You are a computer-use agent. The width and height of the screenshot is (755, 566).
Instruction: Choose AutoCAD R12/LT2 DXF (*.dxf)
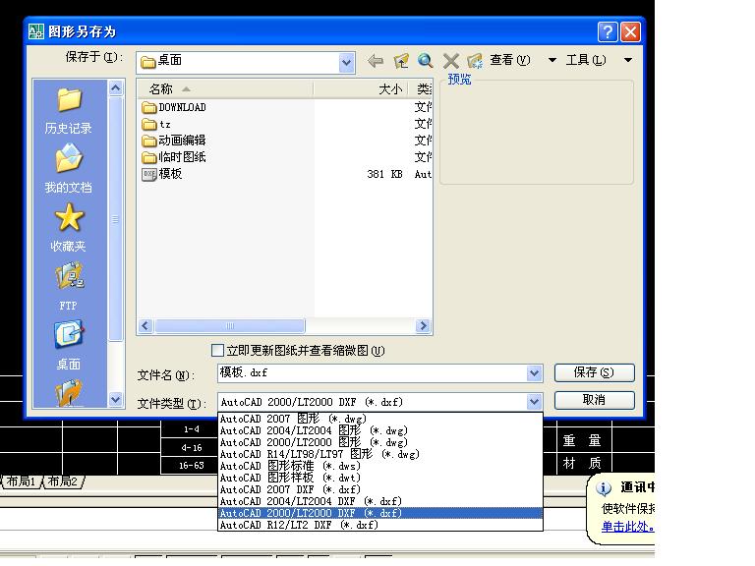(380, 525)
